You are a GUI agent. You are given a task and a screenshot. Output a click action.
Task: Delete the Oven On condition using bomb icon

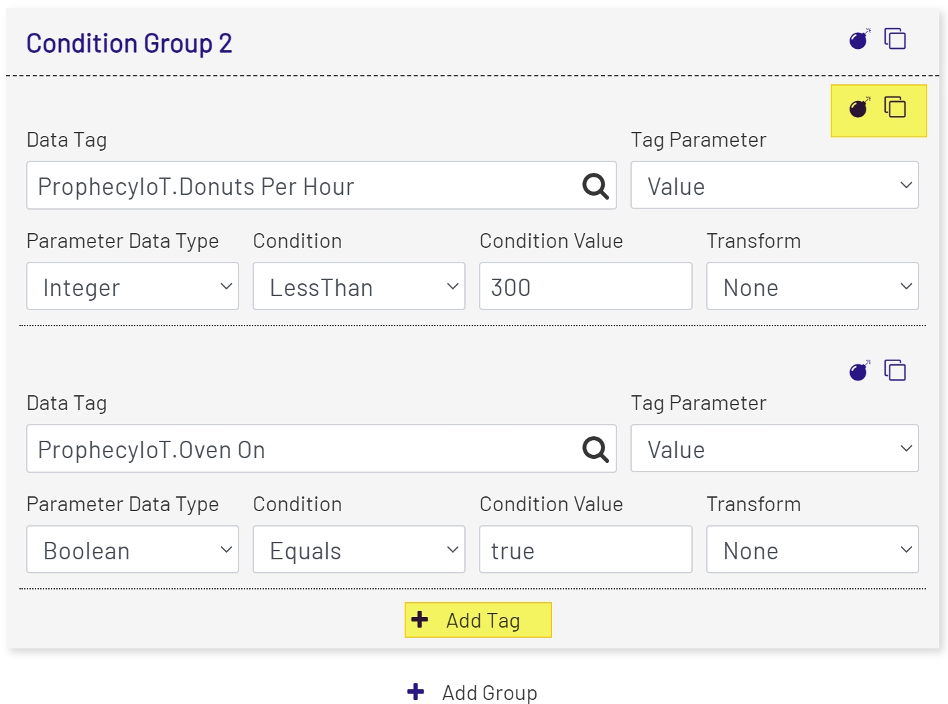(858, 369)
